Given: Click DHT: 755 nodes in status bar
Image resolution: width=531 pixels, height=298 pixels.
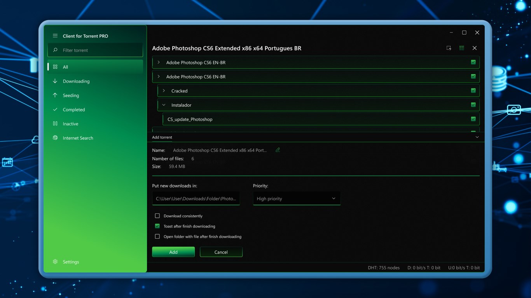Looking at the screenshot, I should click(384, 268).
